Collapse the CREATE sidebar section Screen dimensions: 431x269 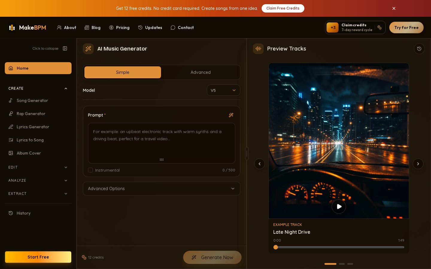[38, 88]
